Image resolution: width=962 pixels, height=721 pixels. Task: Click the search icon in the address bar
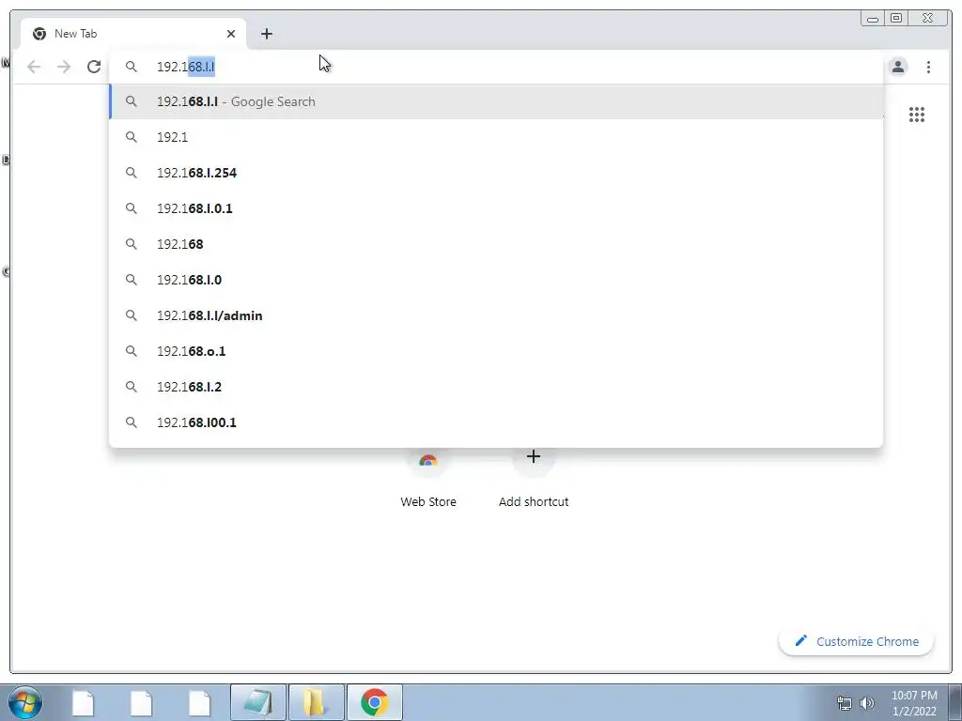(132, 67)
